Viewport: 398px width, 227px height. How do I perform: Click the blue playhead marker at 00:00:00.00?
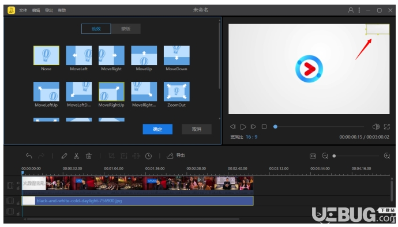click(x=22, y=173)
